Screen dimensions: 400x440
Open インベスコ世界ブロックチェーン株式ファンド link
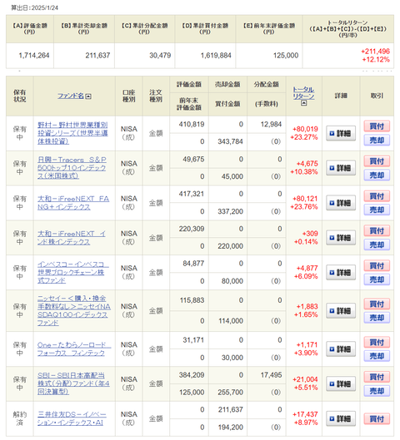coord(72,272)
